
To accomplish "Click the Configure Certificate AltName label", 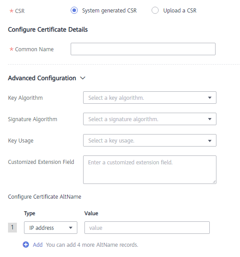I will [x=44, y=197].
